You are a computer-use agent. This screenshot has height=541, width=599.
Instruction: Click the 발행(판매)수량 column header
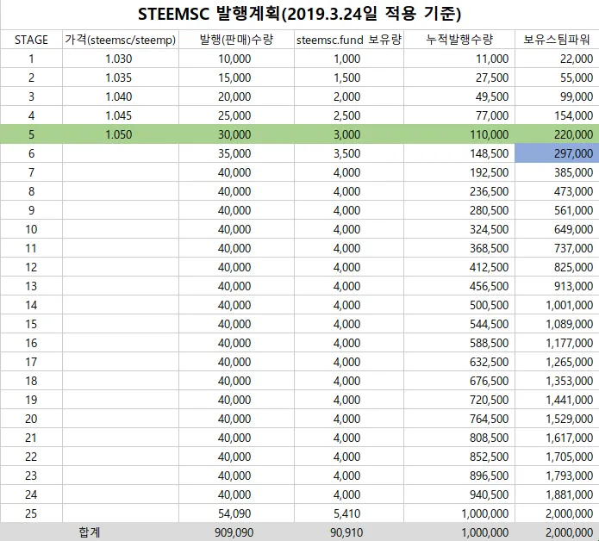click(235, 40)
